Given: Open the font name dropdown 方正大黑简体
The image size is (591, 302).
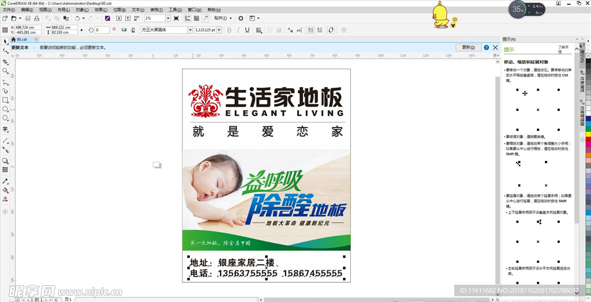Looking at the screenshot, I should [190, 30].
